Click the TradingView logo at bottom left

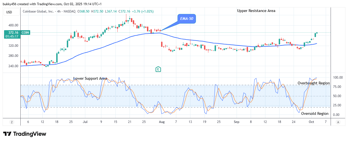pyautogui.click(x=24, y=134)
